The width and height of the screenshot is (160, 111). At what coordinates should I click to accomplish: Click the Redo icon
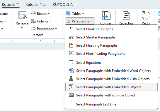(x=146, y=16)
